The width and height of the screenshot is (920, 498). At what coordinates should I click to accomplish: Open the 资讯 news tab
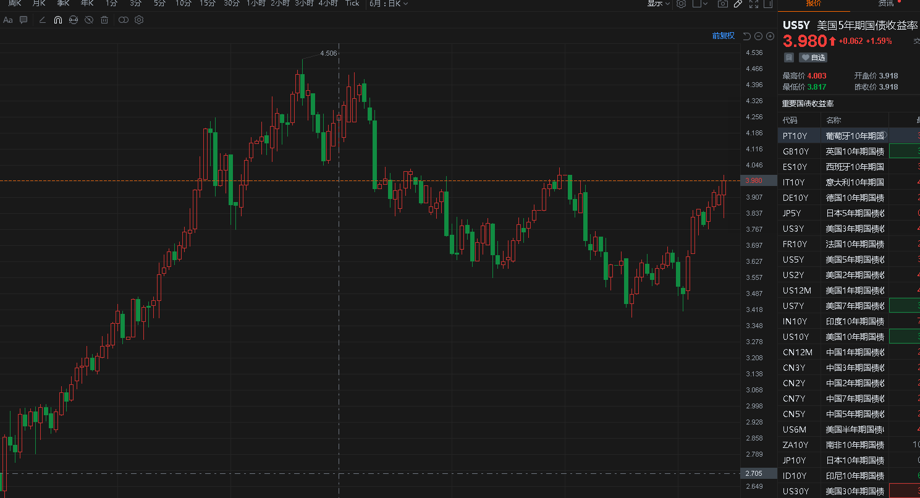886,4
